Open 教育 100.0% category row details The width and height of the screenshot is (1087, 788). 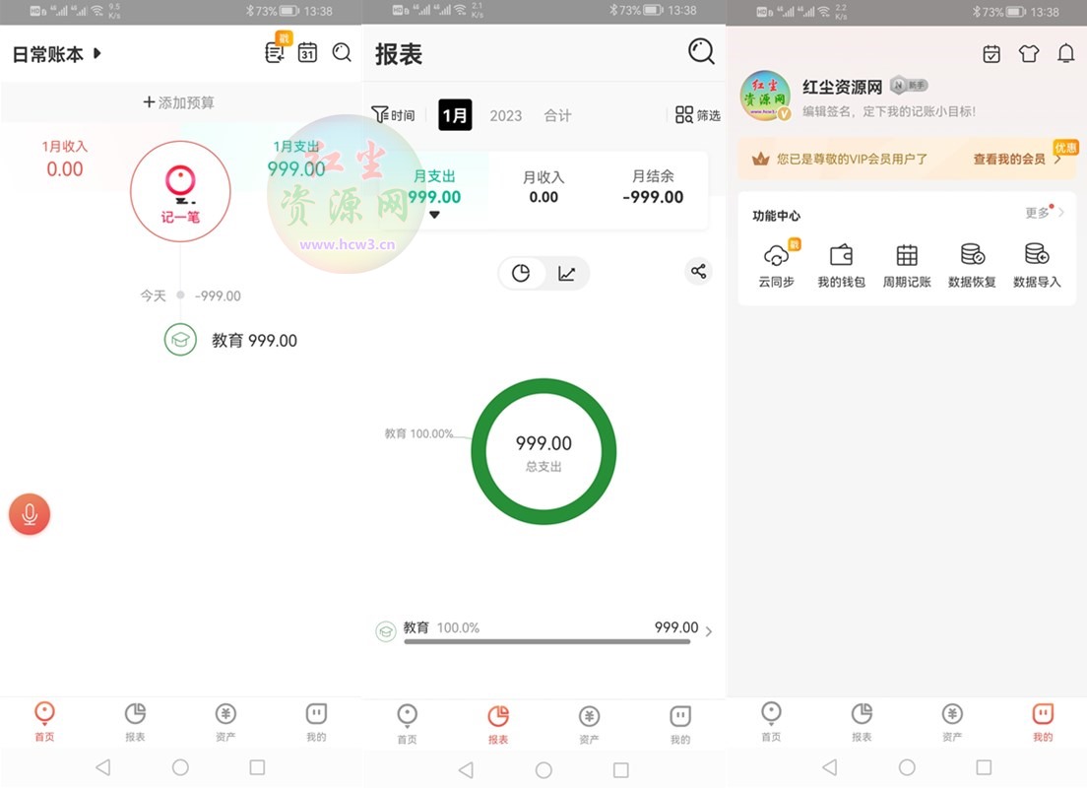(543, 630)
